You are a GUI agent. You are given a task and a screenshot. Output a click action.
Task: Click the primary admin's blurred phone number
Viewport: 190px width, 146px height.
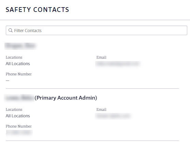[19, 133]
